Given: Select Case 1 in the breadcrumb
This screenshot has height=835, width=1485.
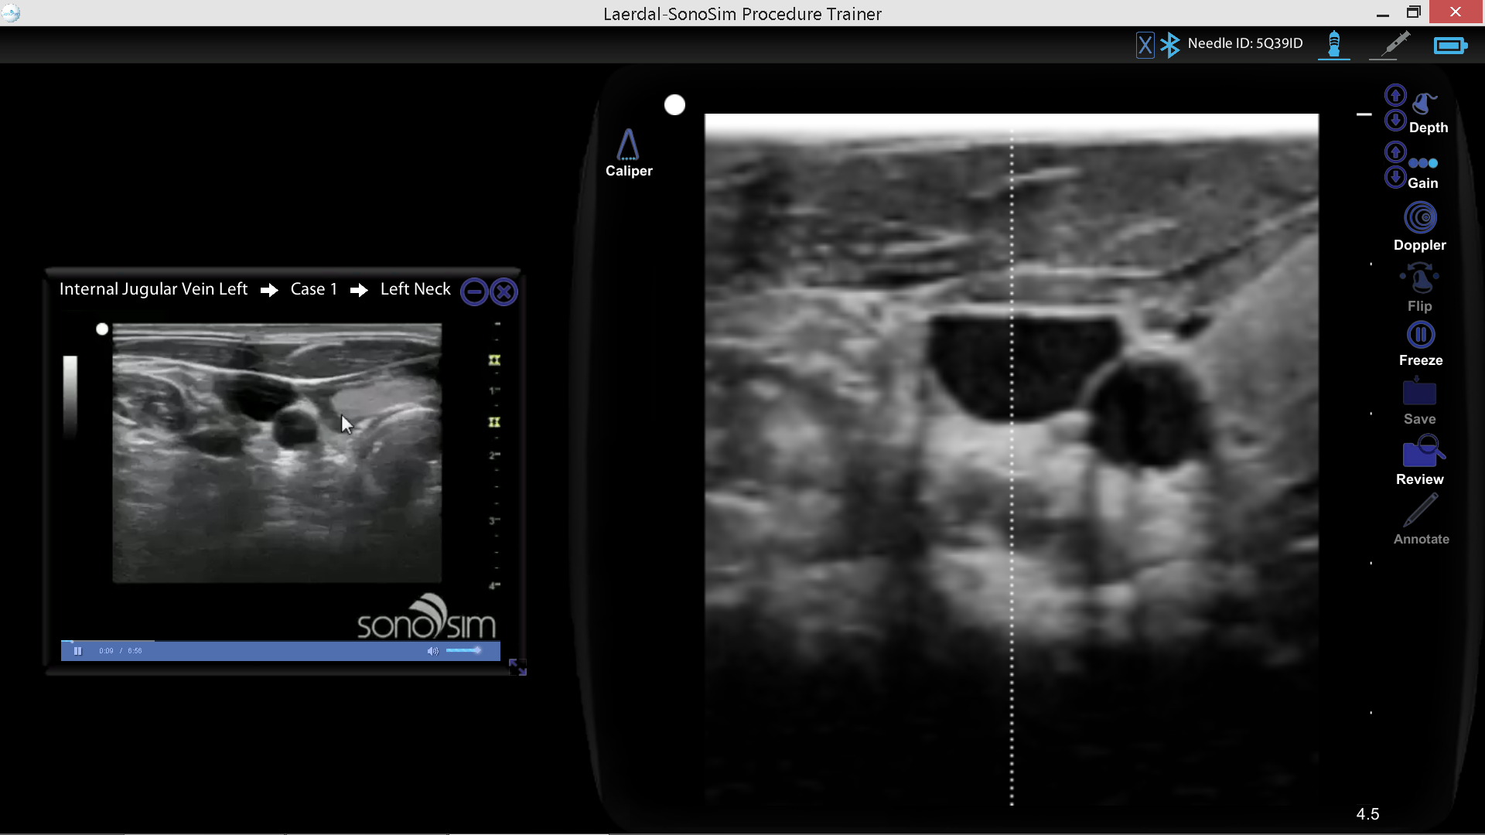Looking at the screenshot, I should (x=313, y=289).
